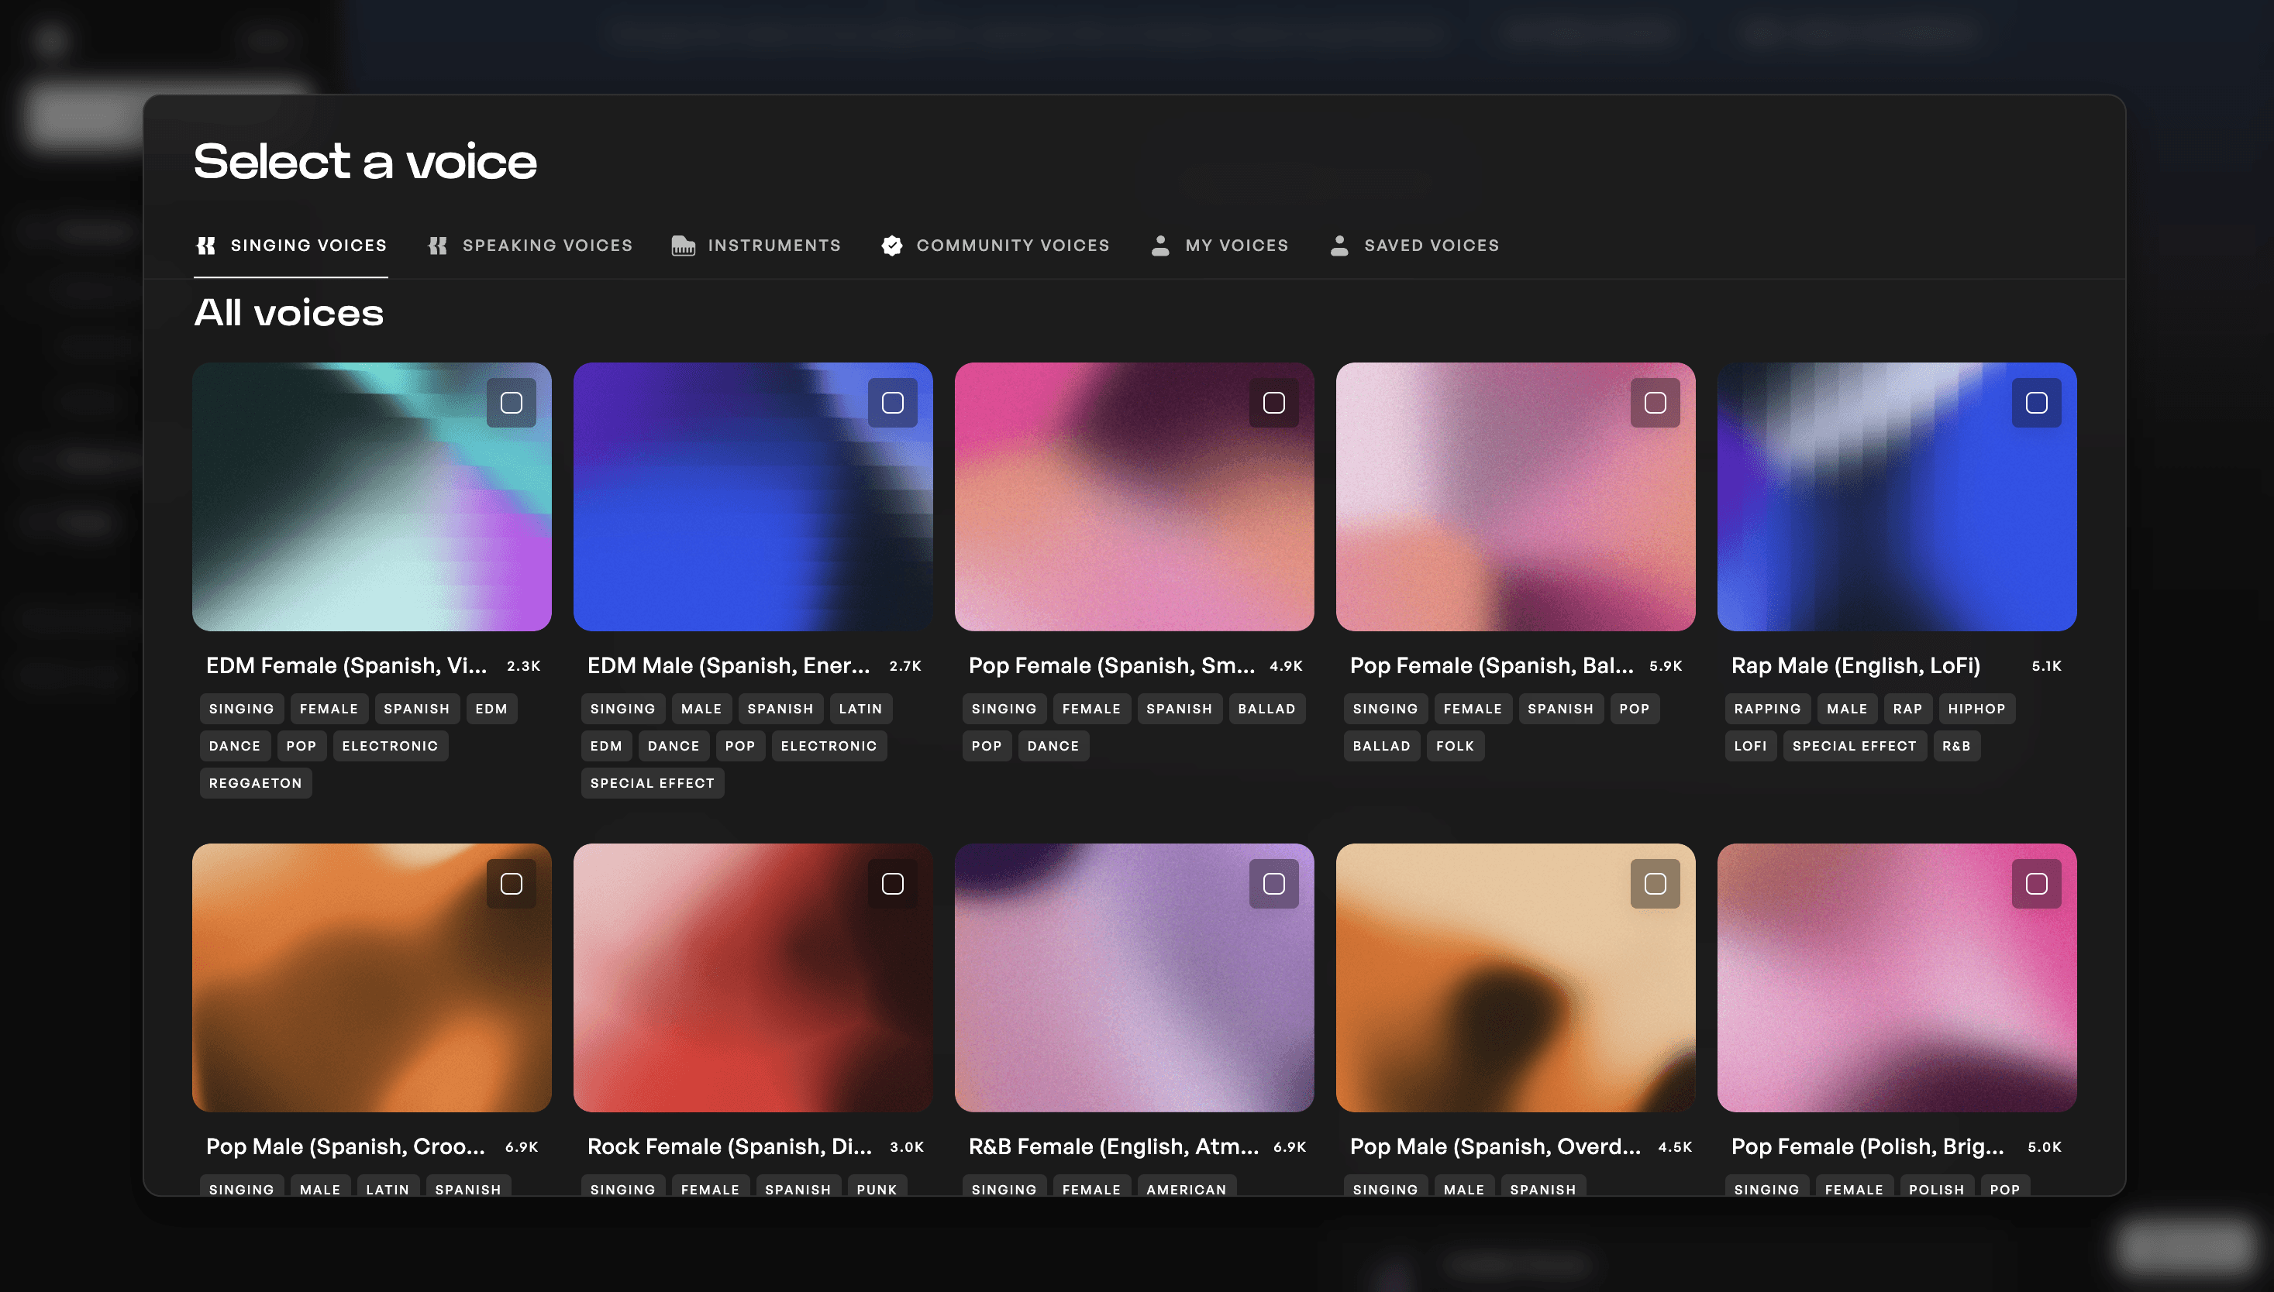
Task: Click the LATIN tag under EDM Male (Spanish)
Action: click(x=860, y=709)
